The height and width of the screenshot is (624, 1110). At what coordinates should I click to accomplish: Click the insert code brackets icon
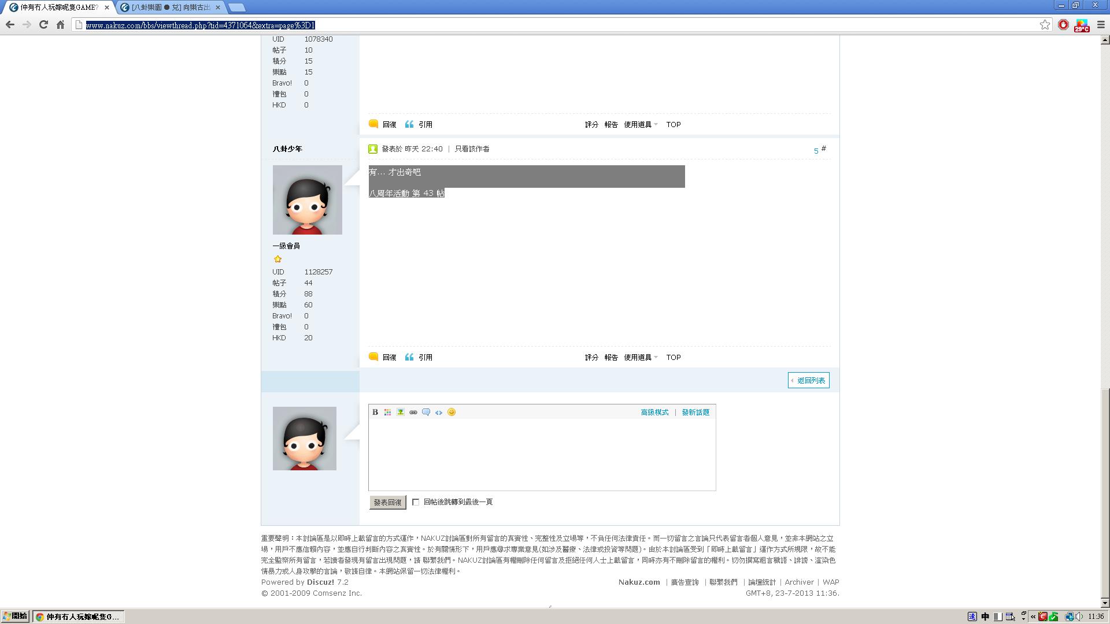click(x=439, y=412)
